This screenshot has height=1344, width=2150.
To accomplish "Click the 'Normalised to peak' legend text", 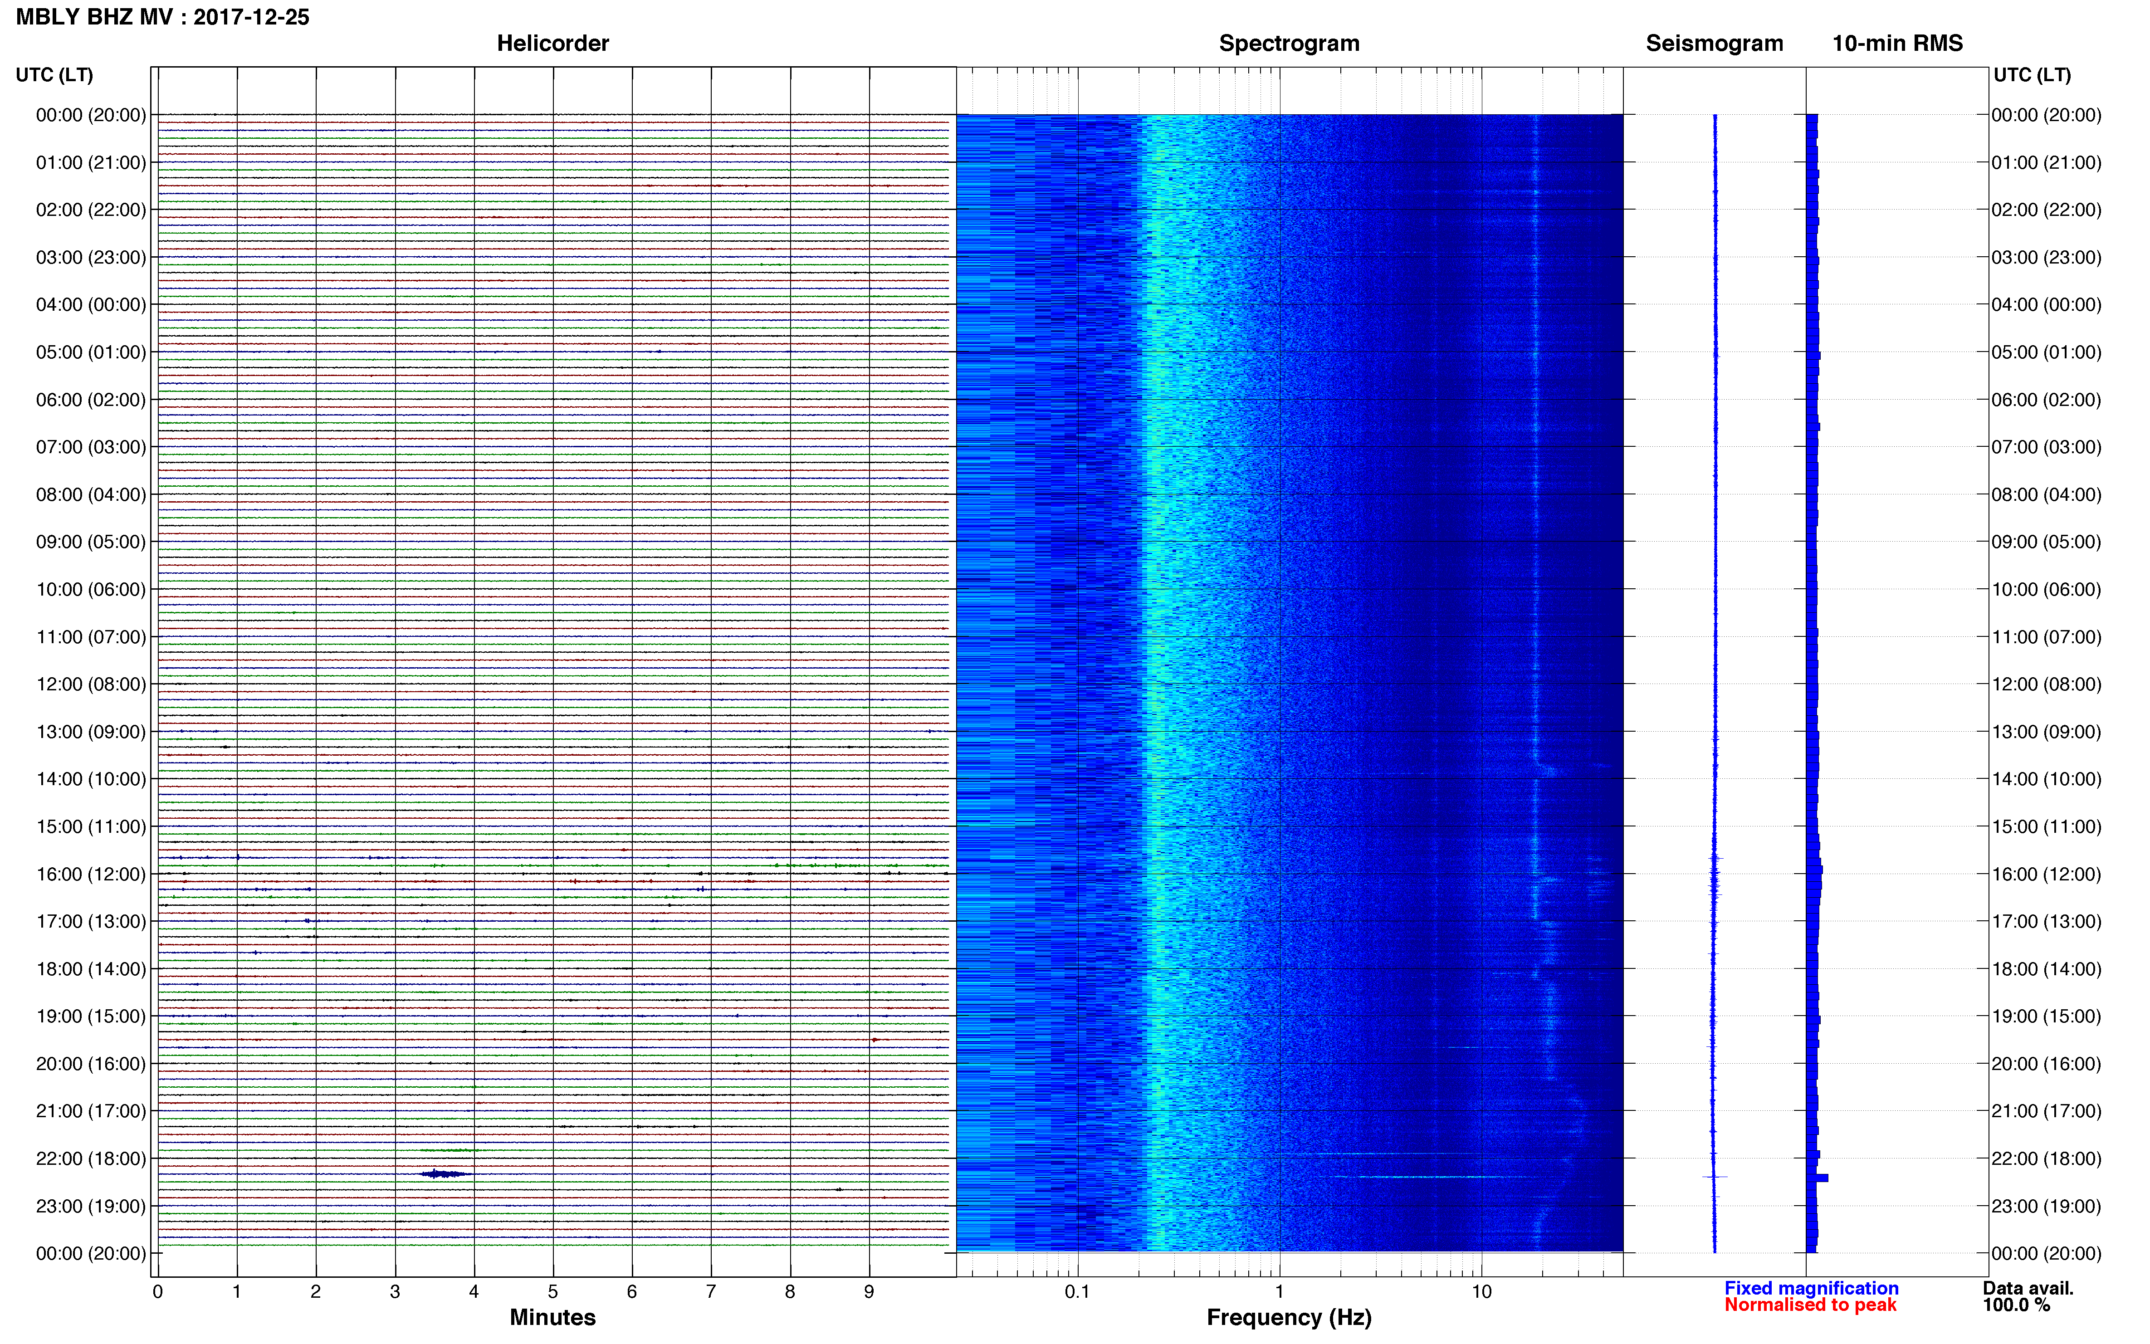I will click(x=1810, y=1305).
